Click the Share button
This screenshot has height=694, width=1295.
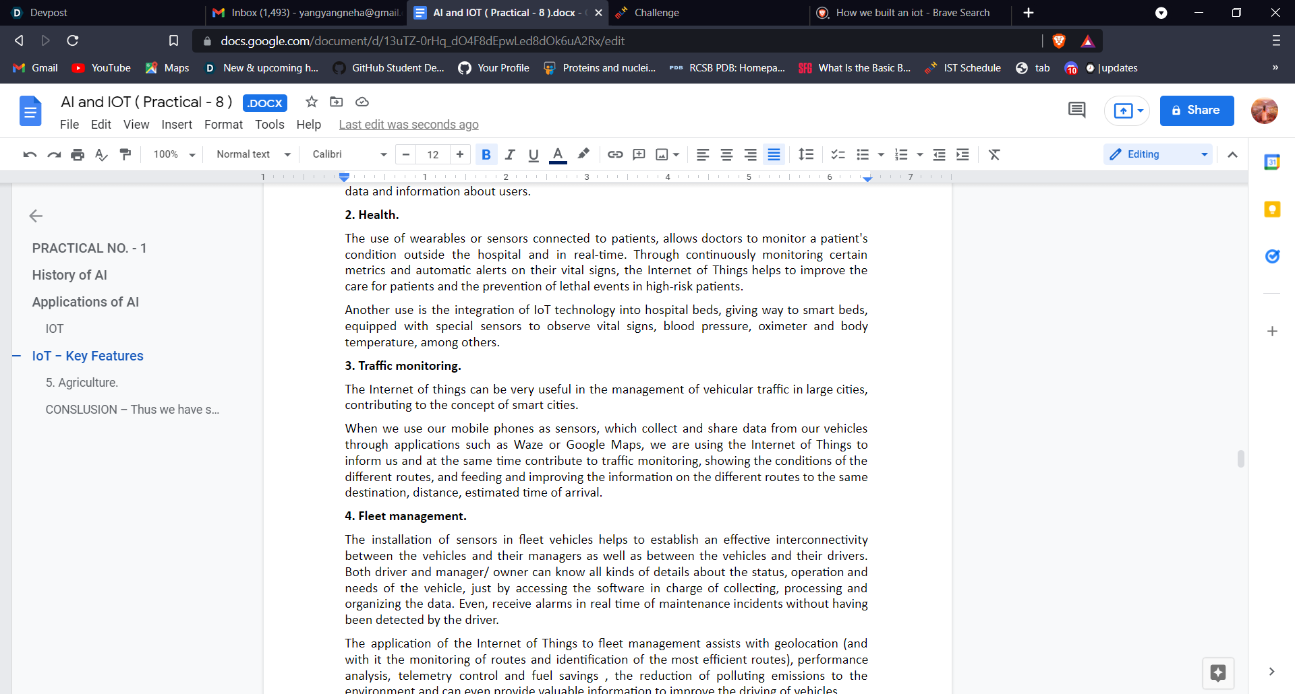[1197, 111]
